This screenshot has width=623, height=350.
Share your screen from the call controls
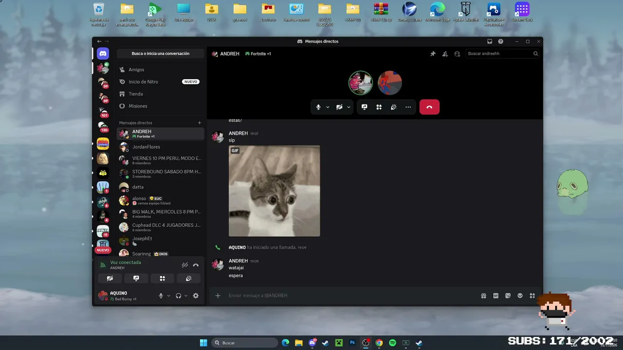[x=364, y=107]
